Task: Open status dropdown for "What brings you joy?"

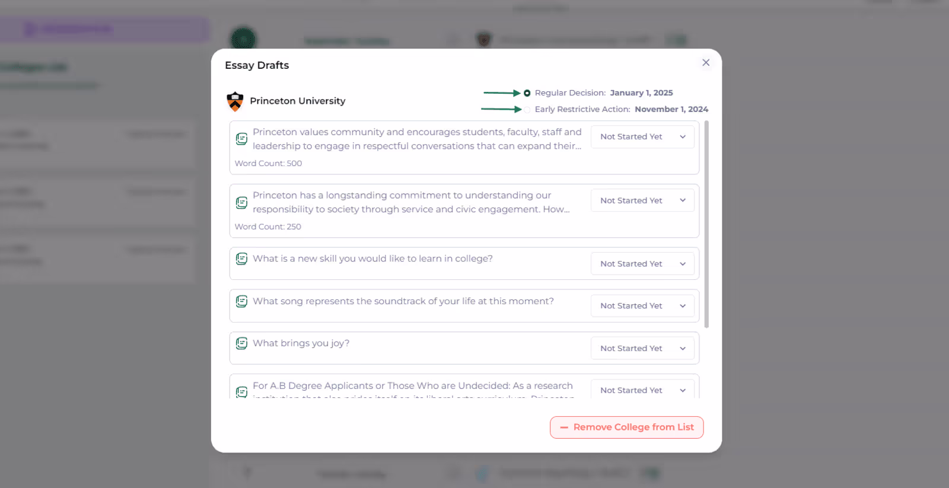Action: click(x=642, y=349)
